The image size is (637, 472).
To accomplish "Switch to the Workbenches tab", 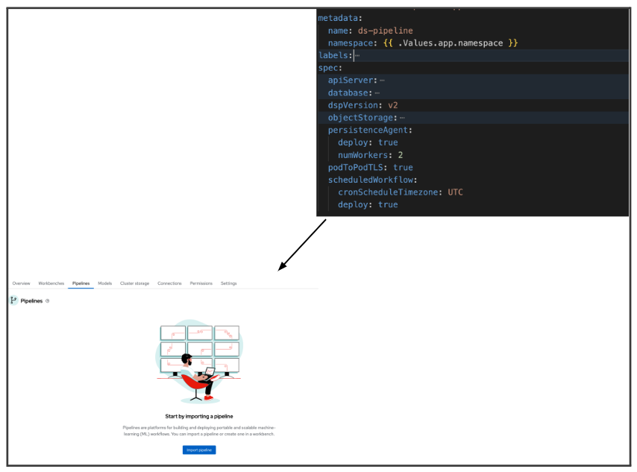I will pos(51,283).
